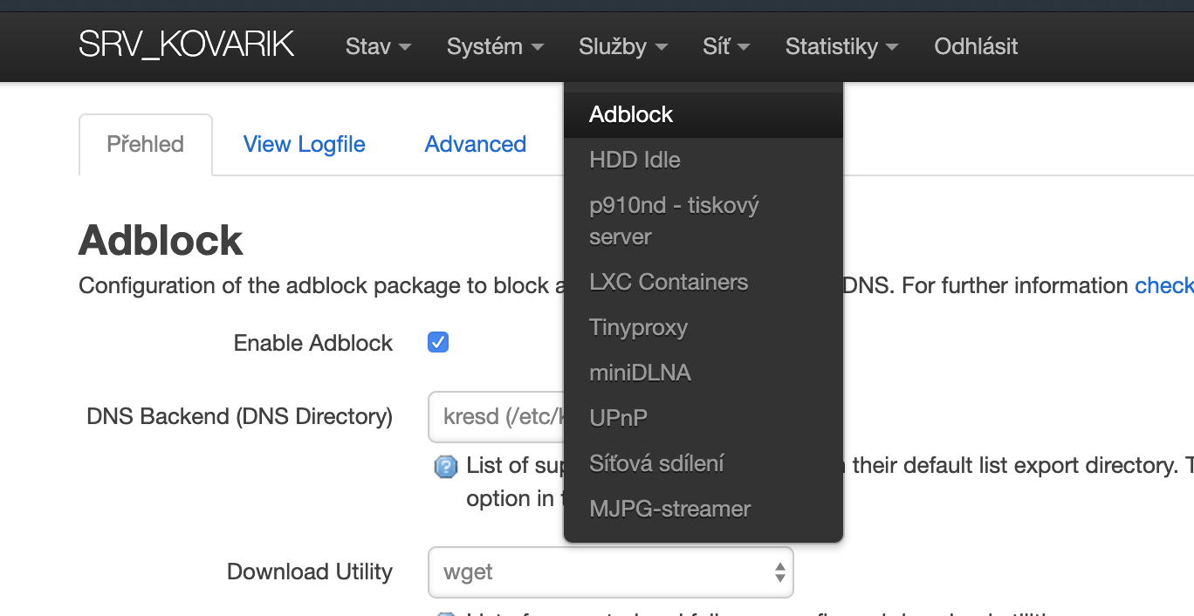Expand the Systém menu

click(495, 46)
